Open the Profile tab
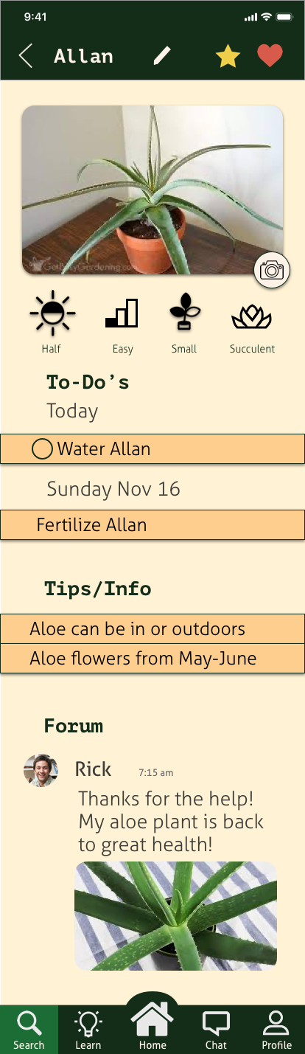Viewport: 305px width, 1054px height. (x=276, y=1030)
